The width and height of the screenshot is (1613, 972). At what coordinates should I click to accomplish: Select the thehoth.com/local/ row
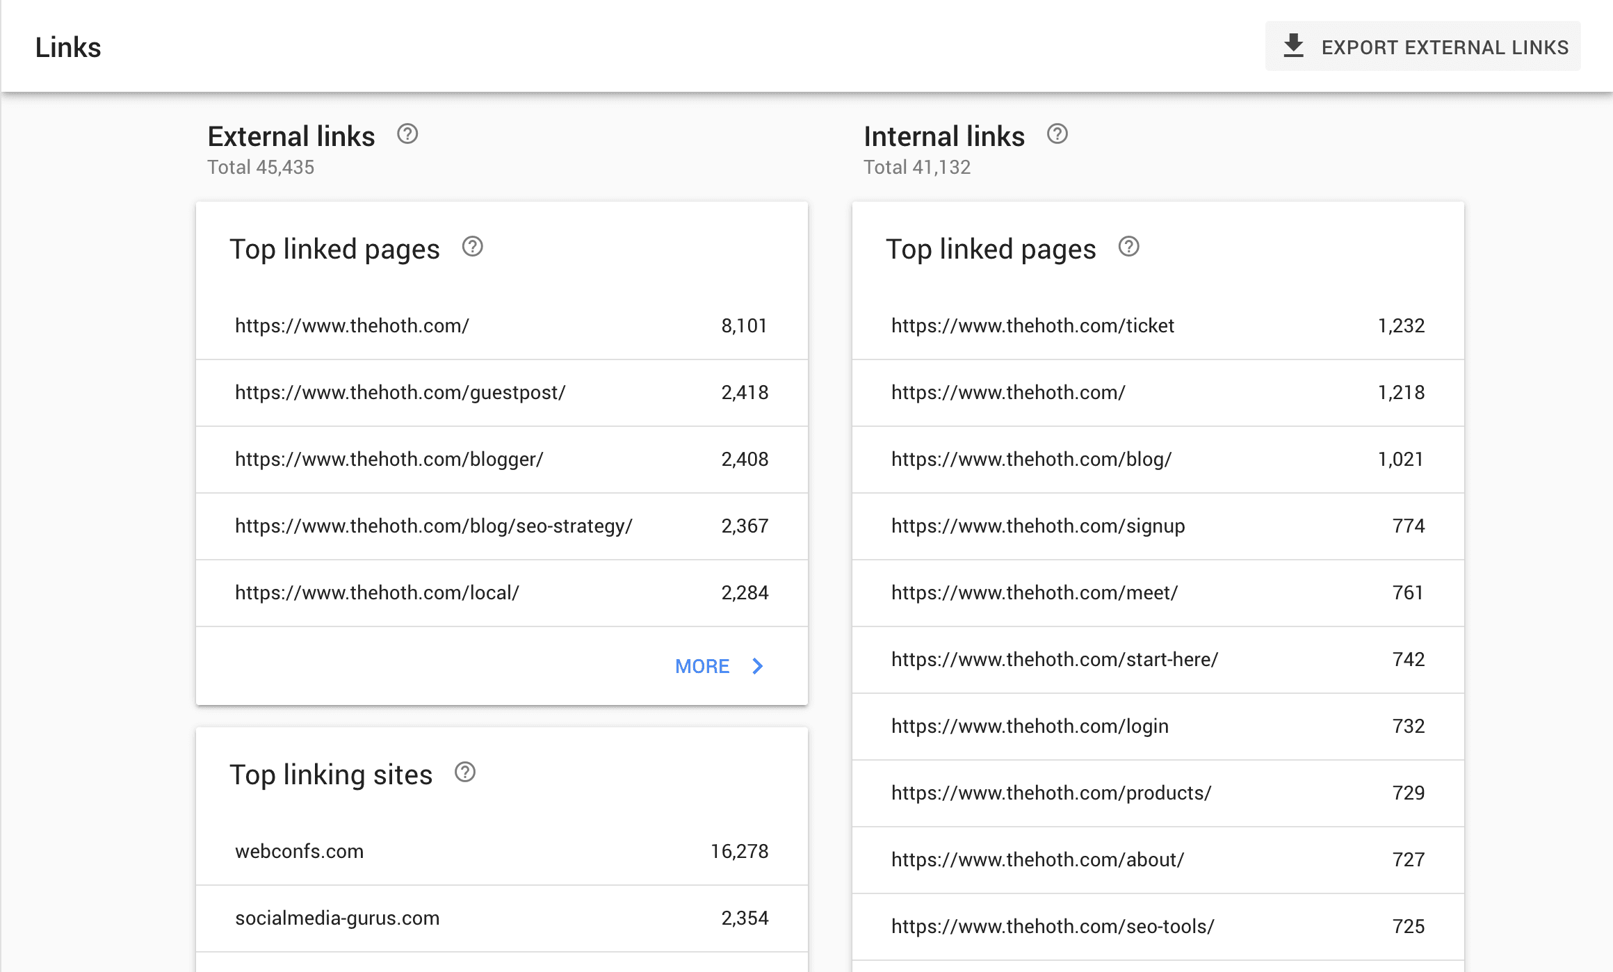point(501,593)
